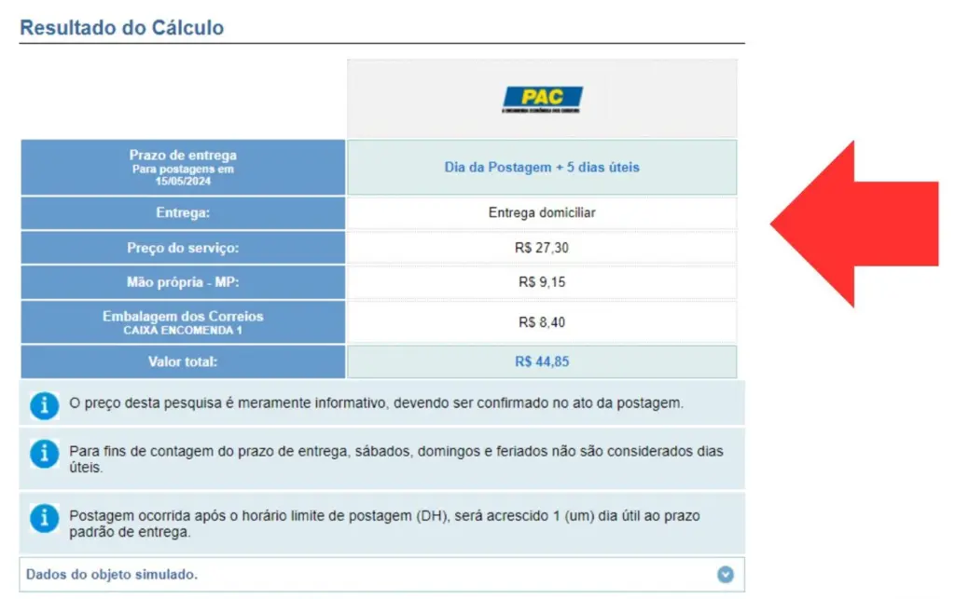
Task: Click the Mão própria MP row label
Action: pos(182,282)
